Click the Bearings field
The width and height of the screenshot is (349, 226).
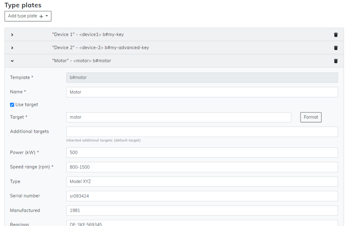coord(202,223)
